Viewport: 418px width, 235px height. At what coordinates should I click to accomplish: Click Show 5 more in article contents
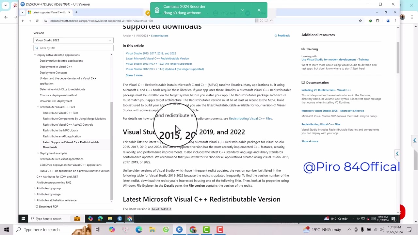pos(134,75)
